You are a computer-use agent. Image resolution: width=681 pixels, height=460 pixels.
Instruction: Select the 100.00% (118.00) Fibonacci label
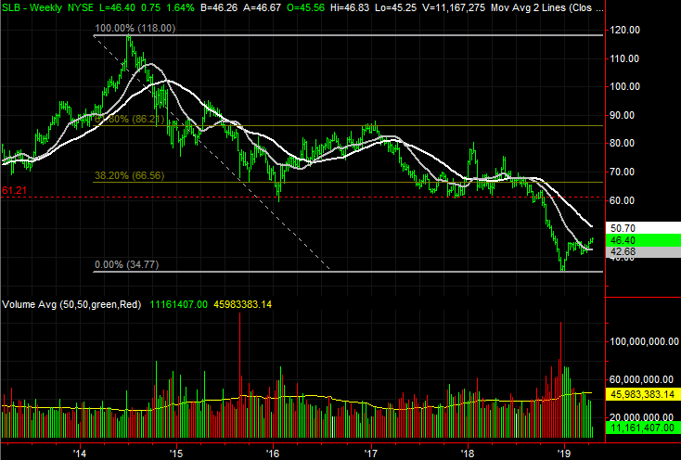pos(135,28)
